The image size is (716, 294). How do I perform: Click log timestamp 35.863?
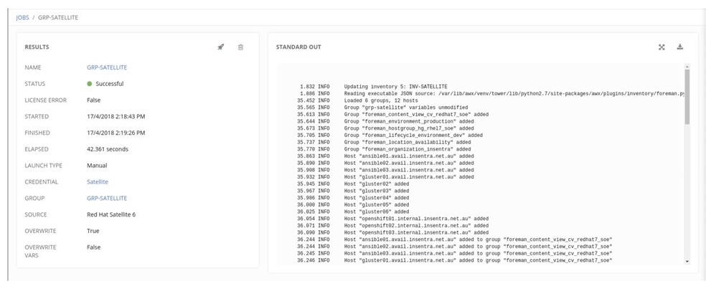click(305, 156)
